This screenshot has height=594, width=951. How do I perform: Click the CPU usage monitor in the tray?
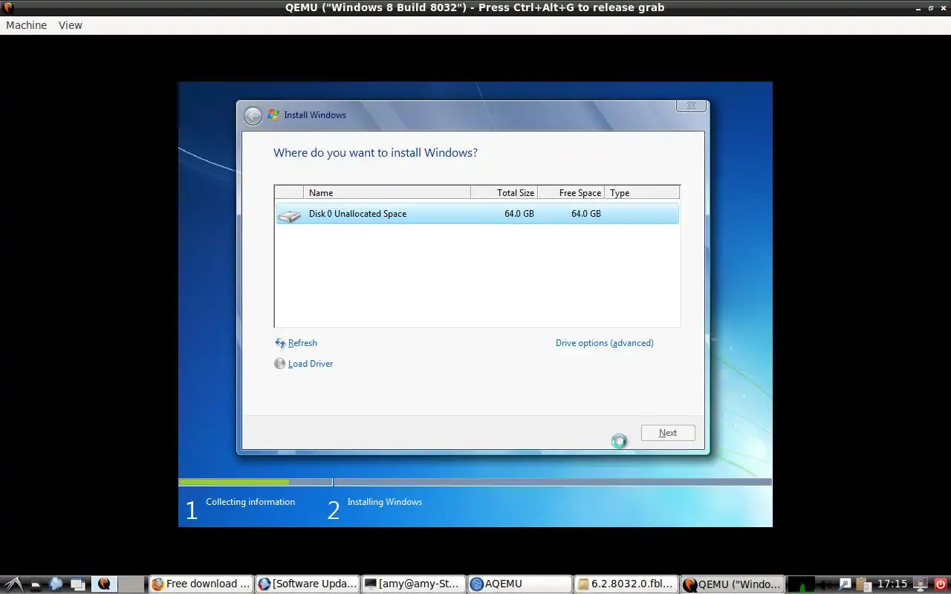click(x=802, y=584)
